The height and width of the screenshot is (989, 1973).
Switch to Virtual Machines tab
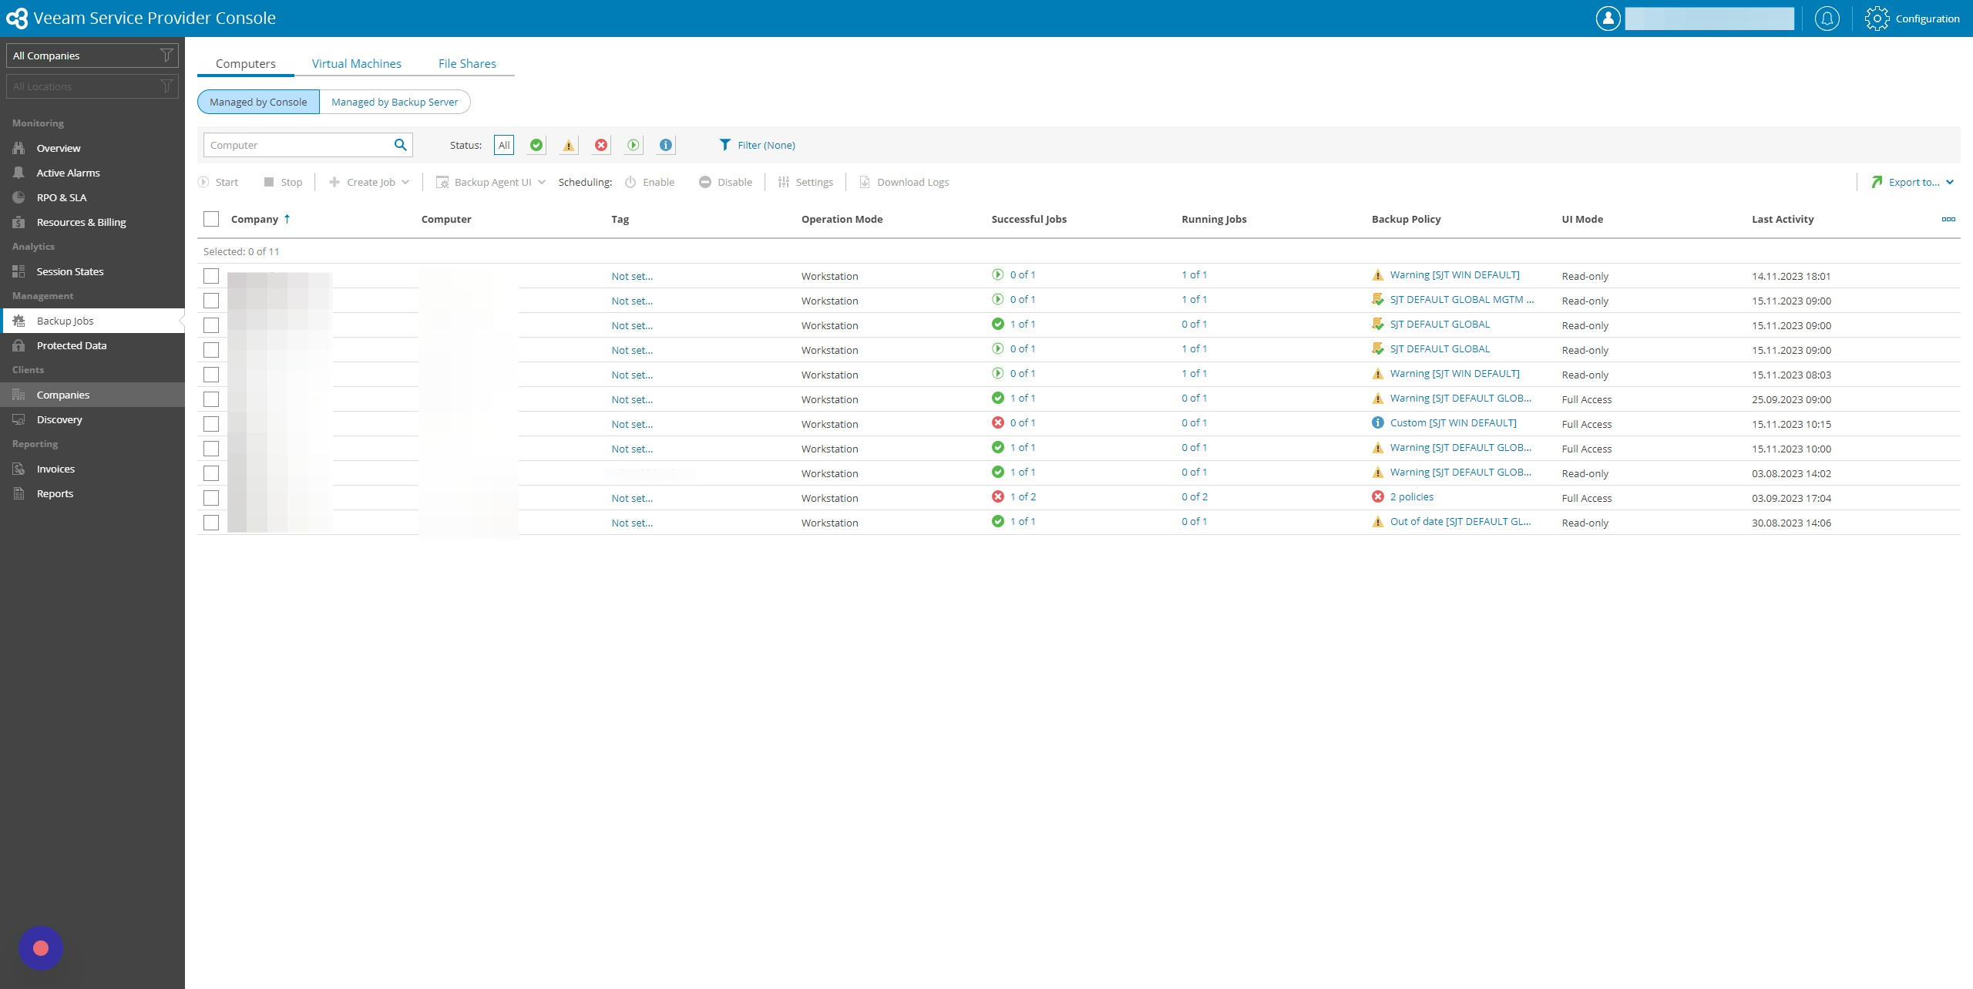click(357, 63)
